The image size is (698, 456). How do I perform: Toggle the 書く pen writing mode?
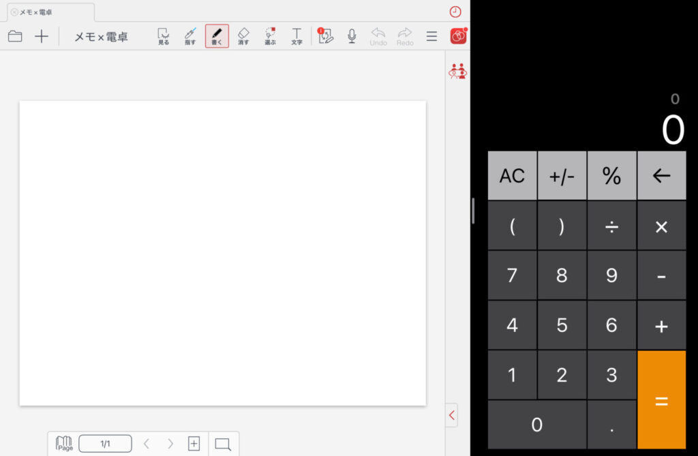pyautogui.click(x=217, y=36)
